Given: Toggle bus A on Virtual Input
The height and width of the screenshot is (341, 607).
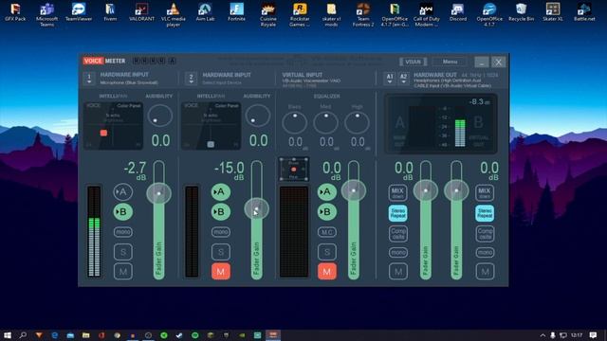Looking at the screenshot, I should 327,191.
